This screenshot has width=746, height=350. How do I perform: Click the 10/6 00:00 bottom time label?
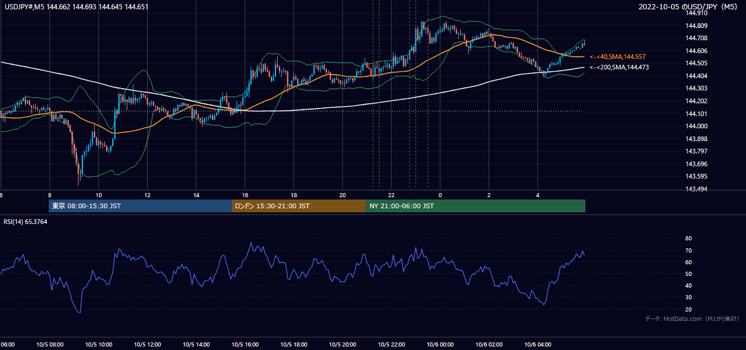(x=440, y=345)
